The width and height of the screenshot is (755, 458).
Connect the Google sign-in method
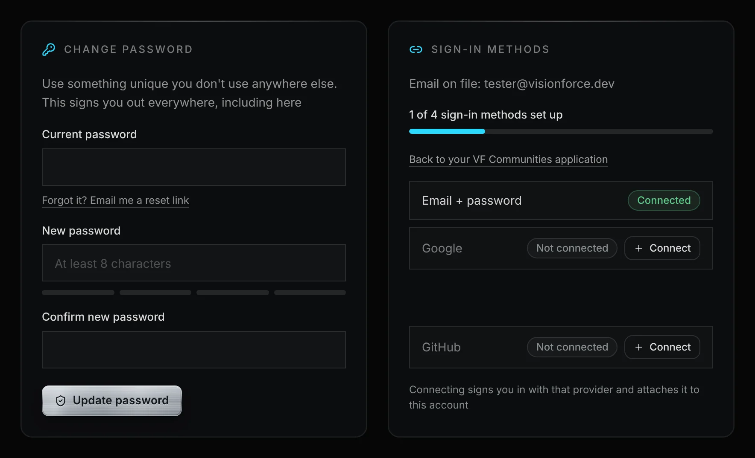click(x=662, y=248)
